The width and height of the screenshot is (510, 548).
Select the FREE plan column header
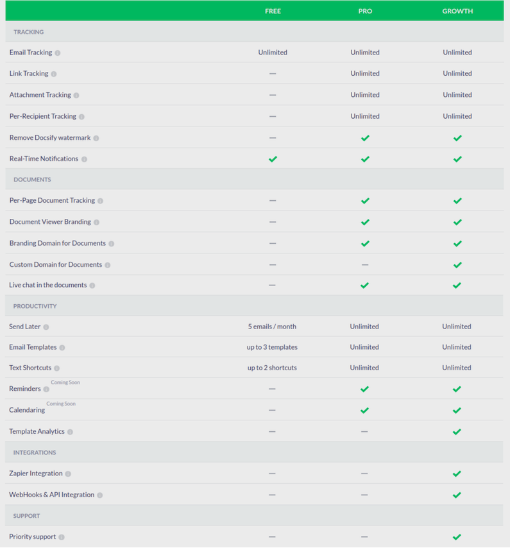[x=273, y=11]
